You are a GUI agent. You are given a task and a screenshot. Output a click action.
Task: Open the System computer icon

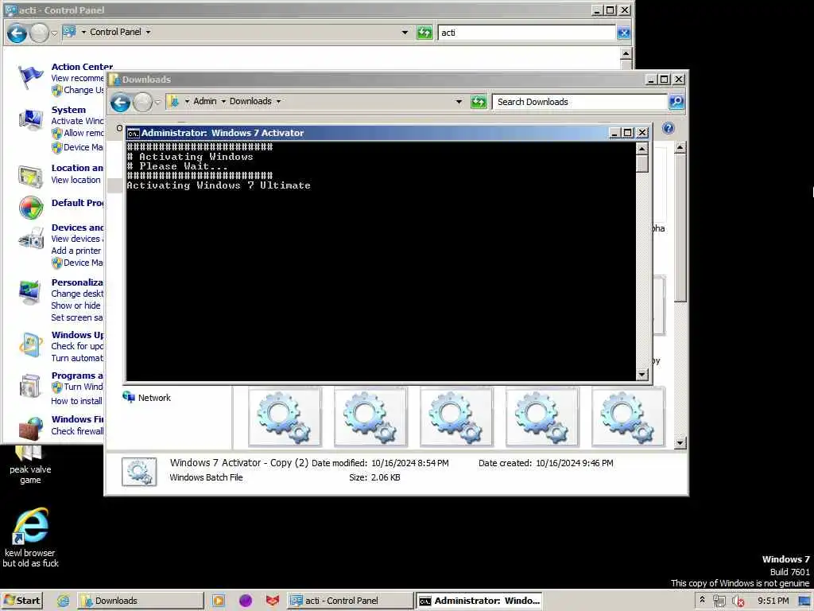30,121
